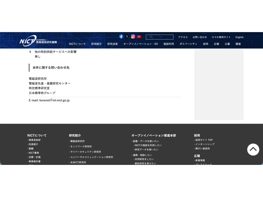Select the heading 本件に関する問い合わせ先
Viewport: 263px width, 197px height.
coord(51,68)
